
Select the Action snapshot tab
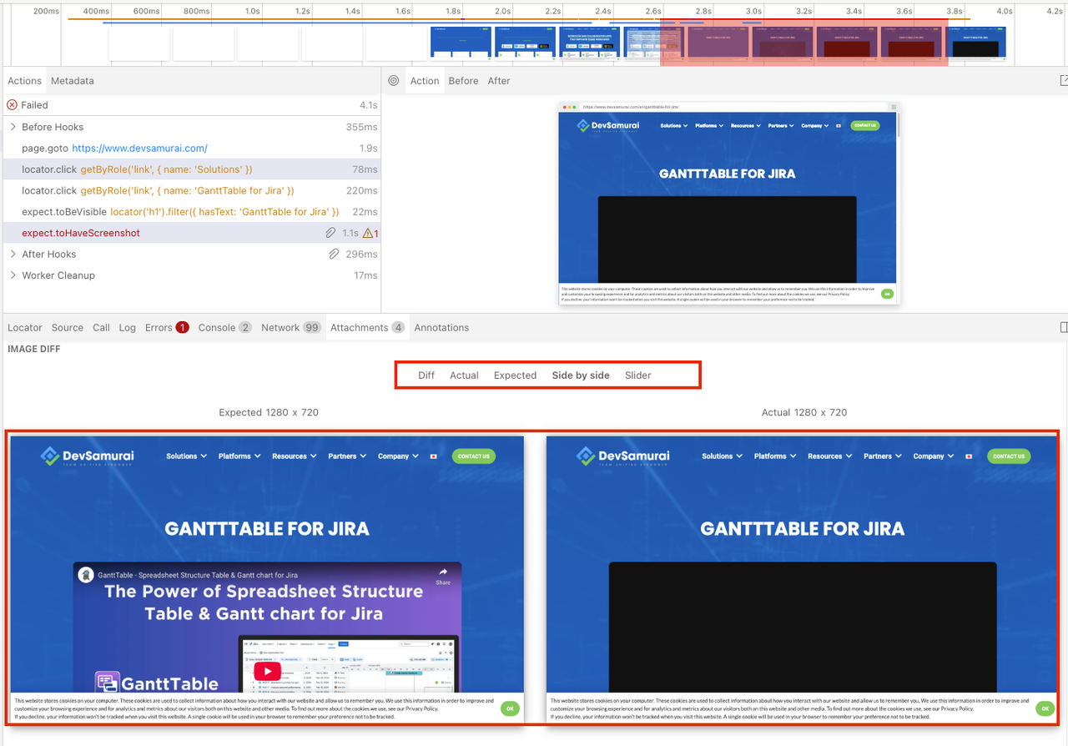point(425,81)
